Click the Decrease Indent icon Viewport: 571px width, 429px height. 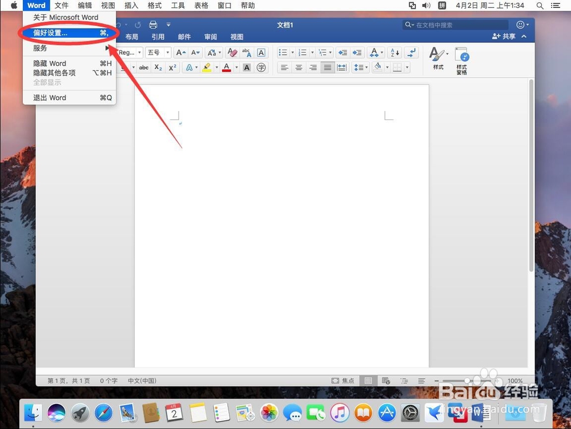click(343, 53)
